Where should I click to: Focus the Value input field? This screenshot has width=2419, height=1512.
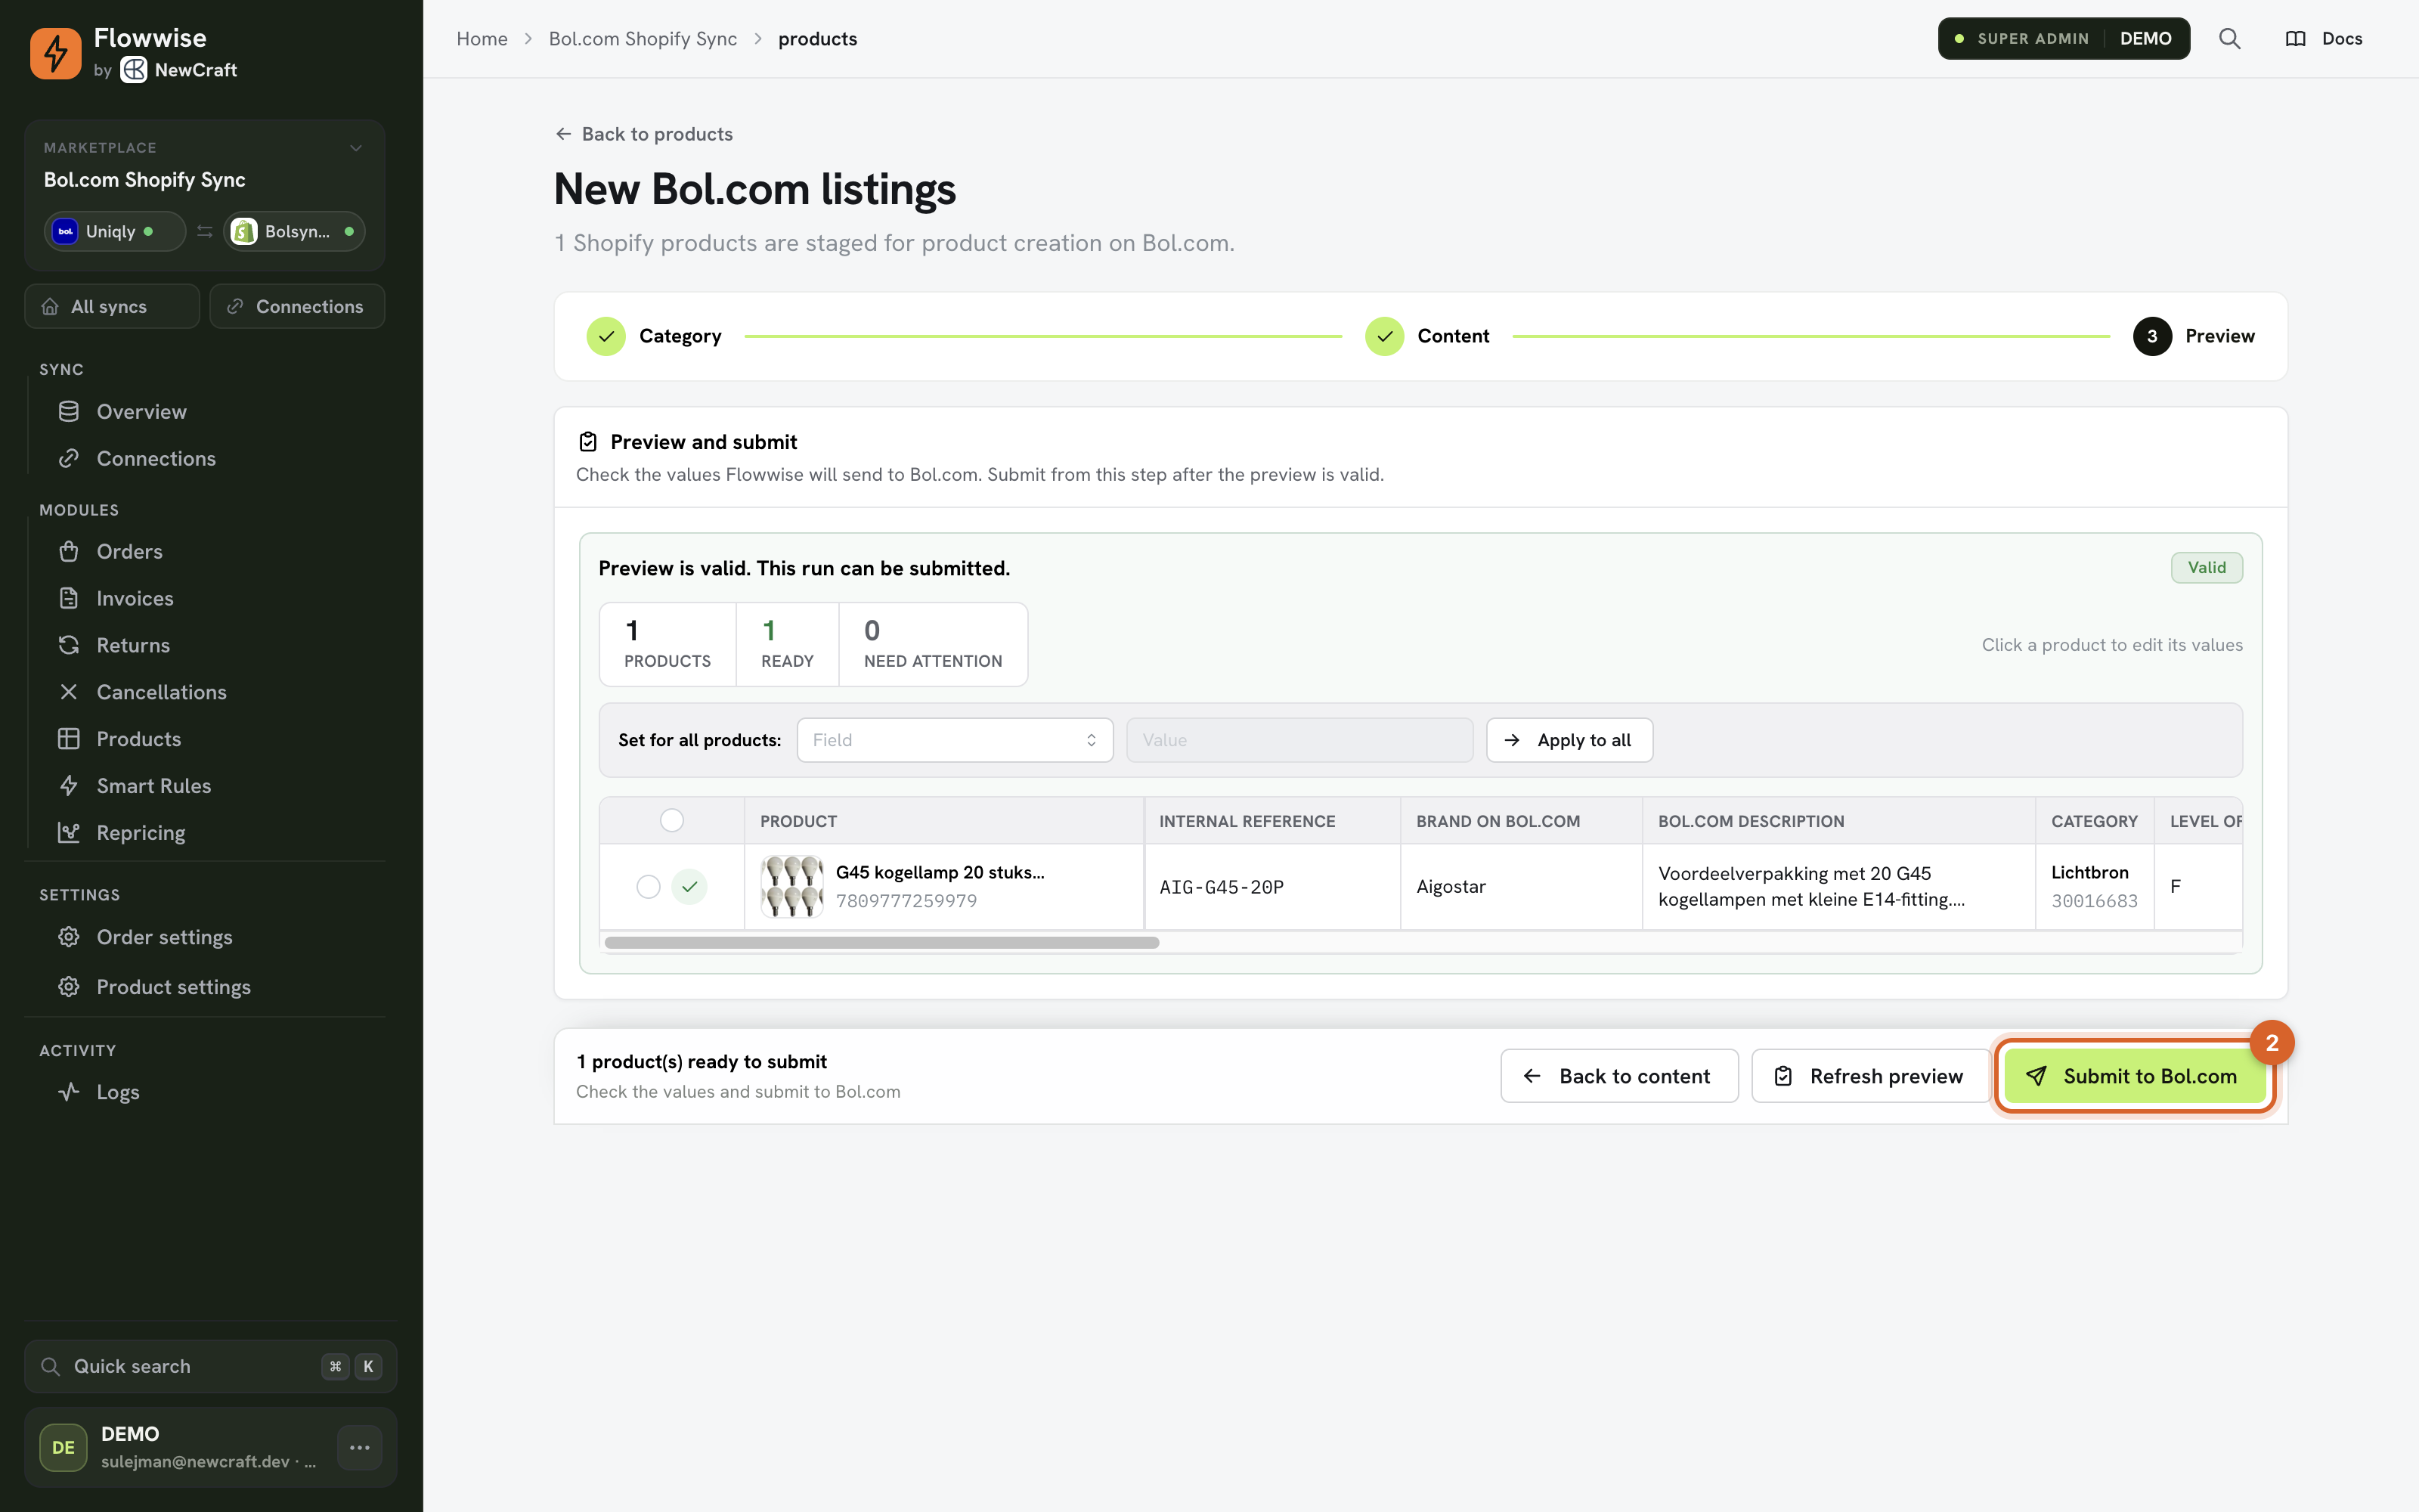tap(1299, 740)
